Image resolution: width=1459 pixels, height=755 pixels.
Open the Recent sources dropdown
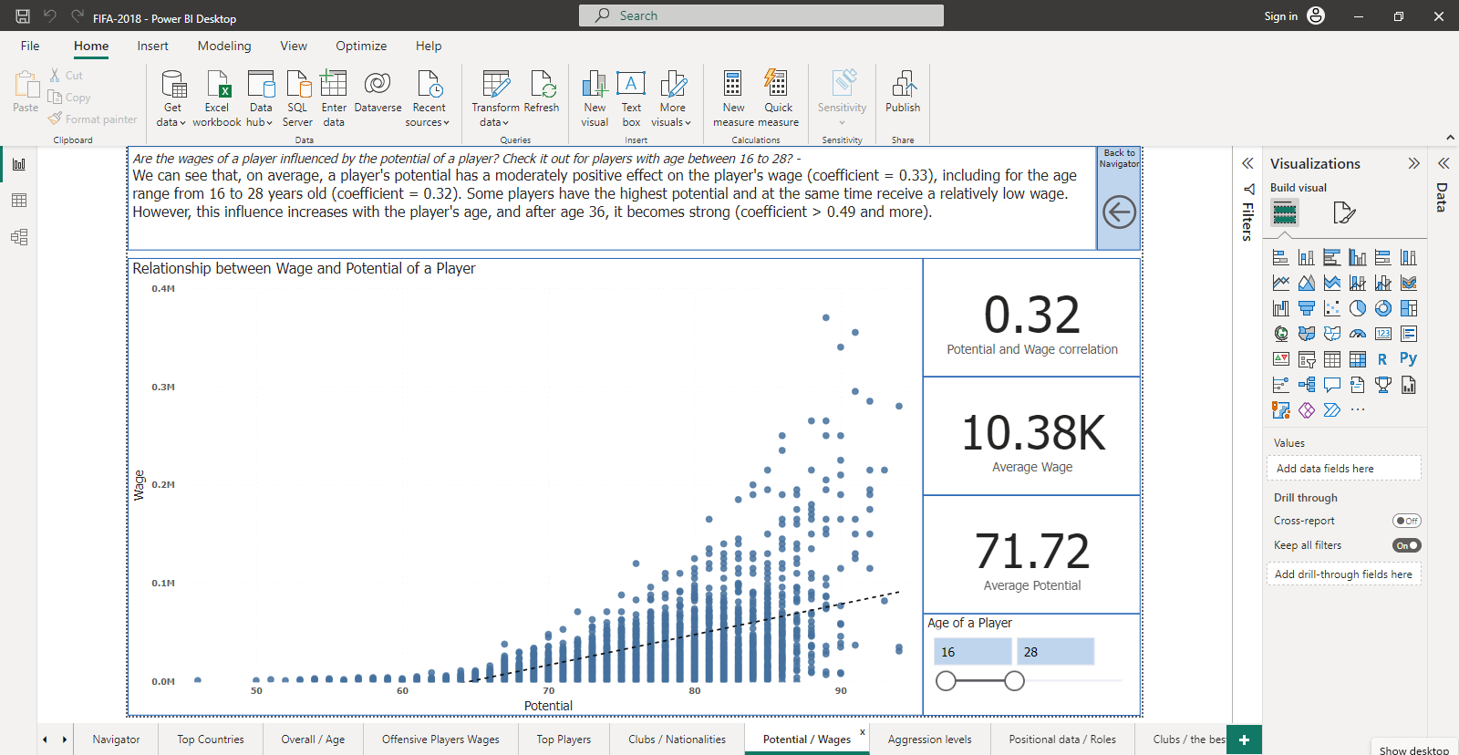pyautogui.click(x=428, y=122)
